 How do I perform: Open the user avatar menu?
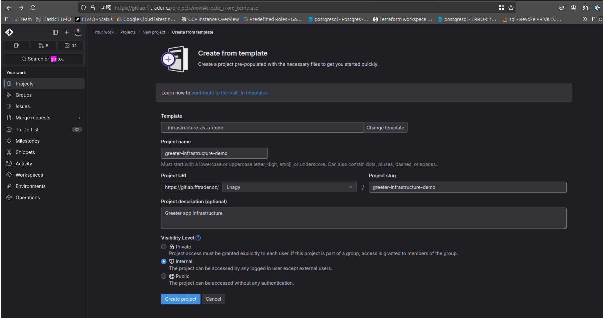click(x=78, y=32)
